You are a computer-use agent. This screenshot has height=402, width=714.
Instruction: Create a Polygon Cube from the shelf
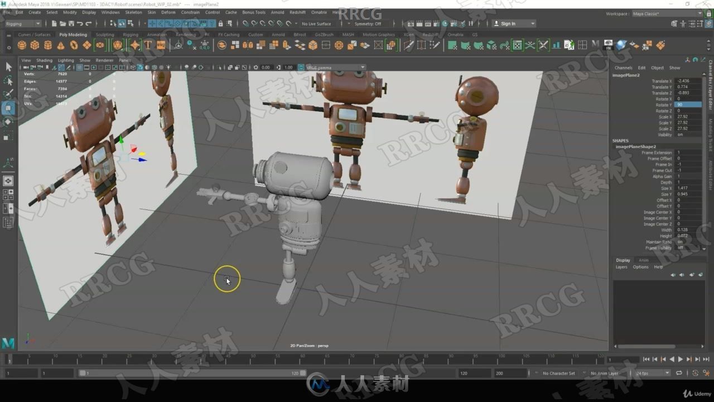(35, 45)
